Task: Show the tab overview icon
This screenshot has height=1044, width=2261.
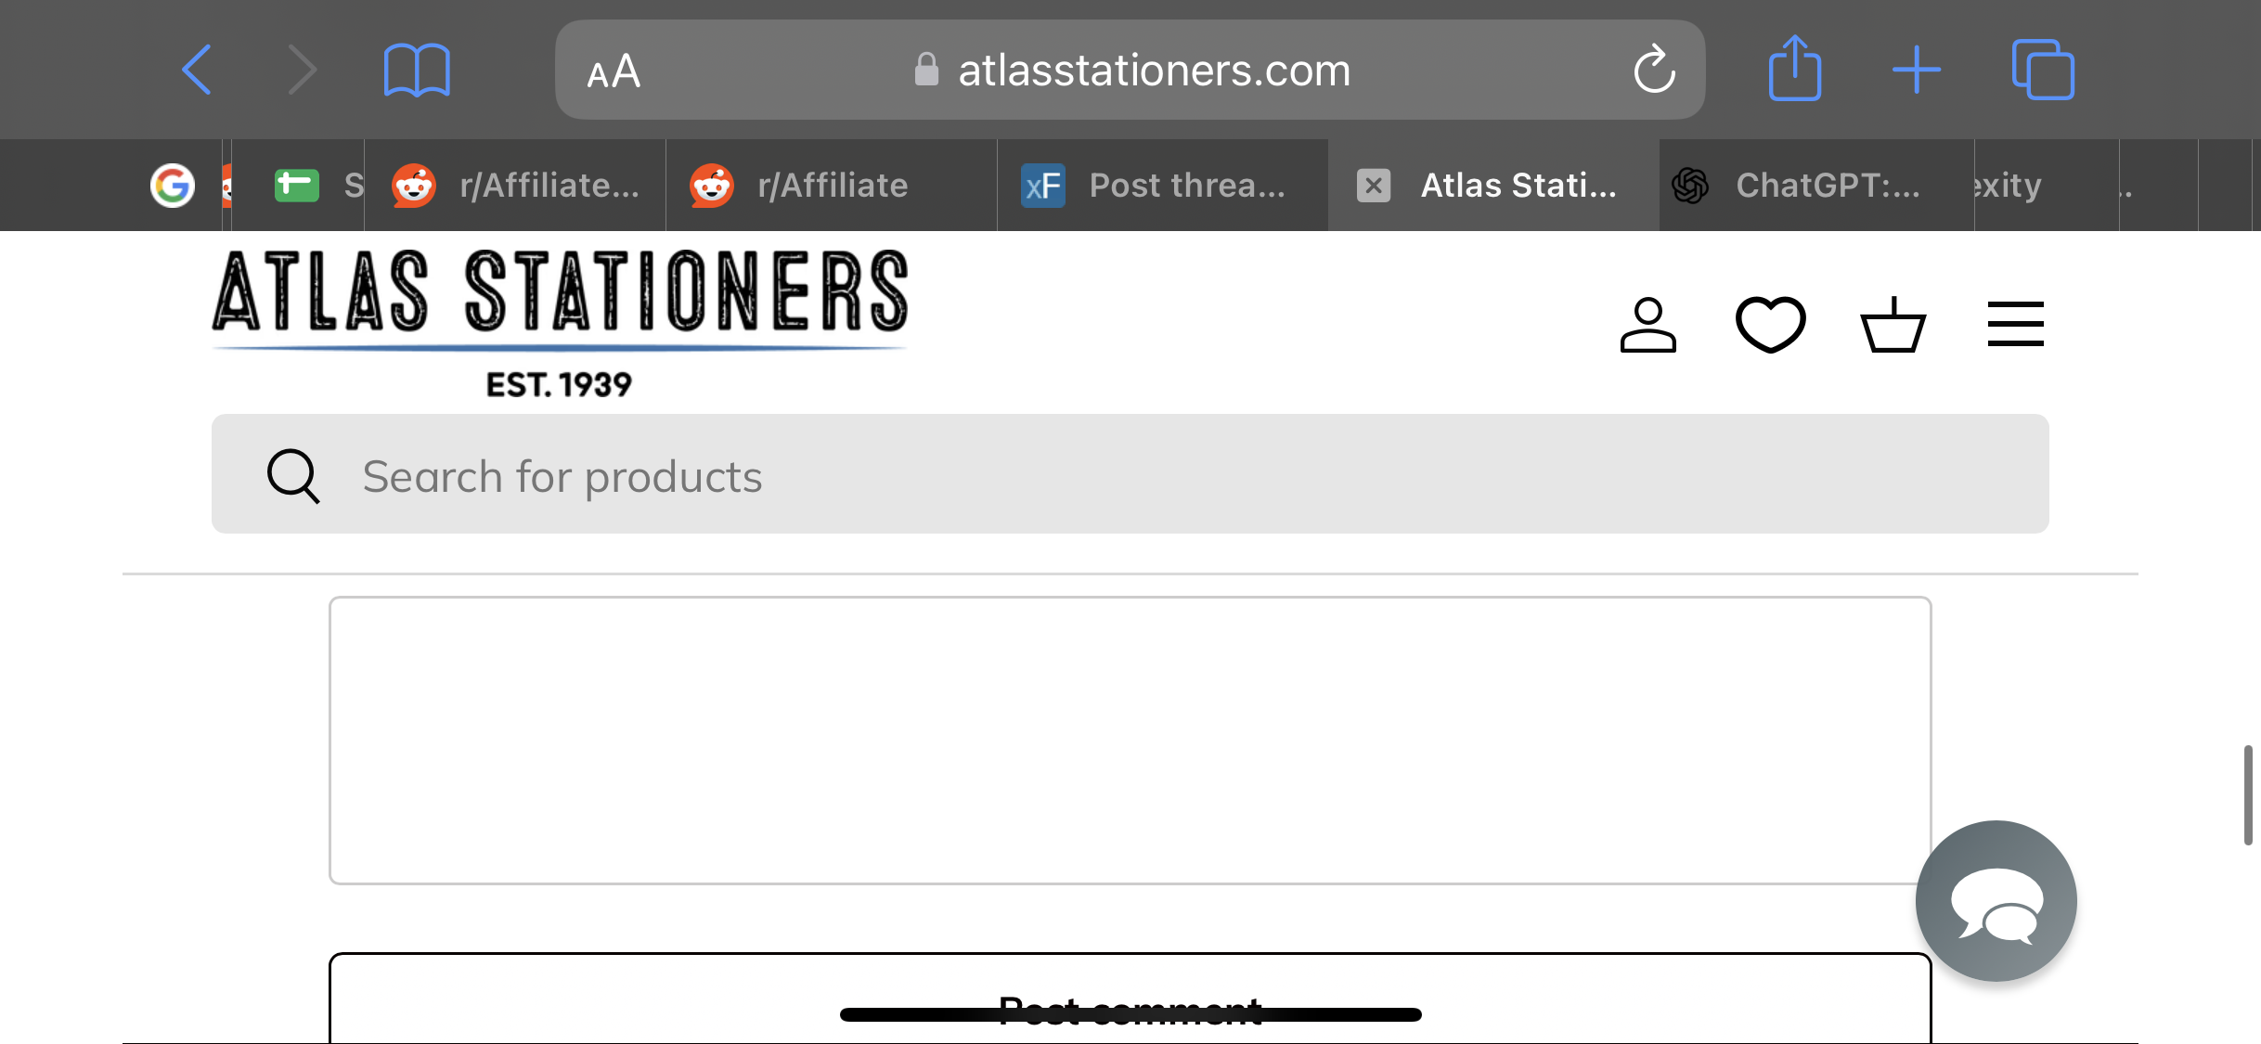Action: point(2043,70)
